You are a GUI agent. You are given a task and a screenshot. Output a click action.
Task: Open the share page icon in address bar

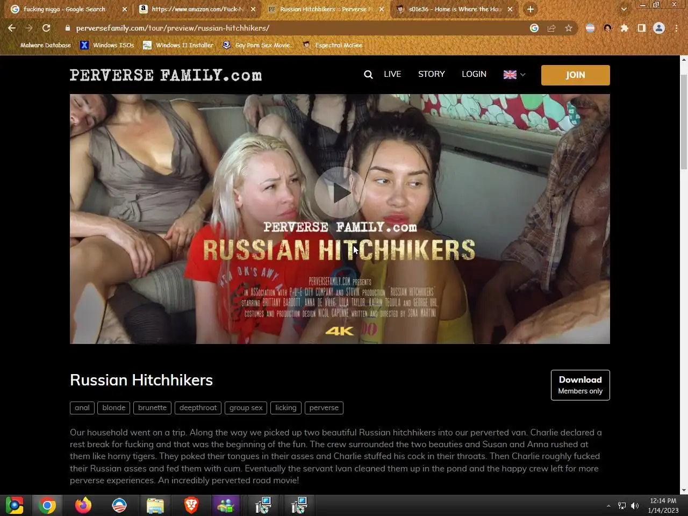pos(551,28)
